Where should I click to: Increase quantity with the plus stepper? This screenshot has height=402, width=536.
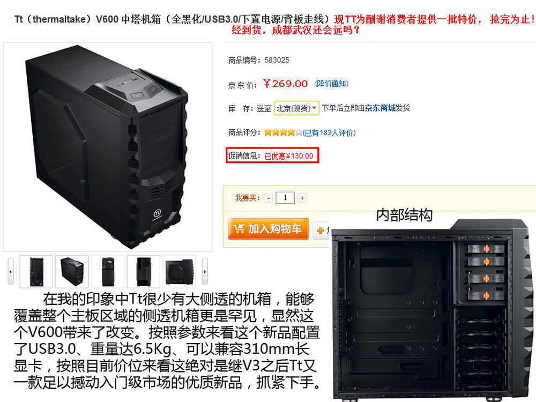click(x=302, y=198)
